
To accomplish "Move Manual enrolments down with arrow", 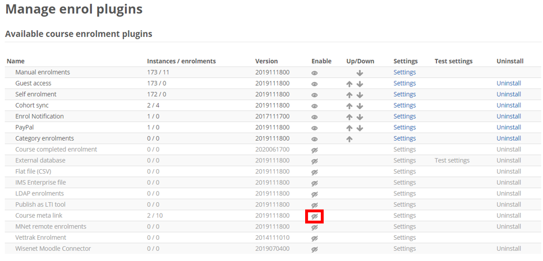I will [x=360, y=73].
